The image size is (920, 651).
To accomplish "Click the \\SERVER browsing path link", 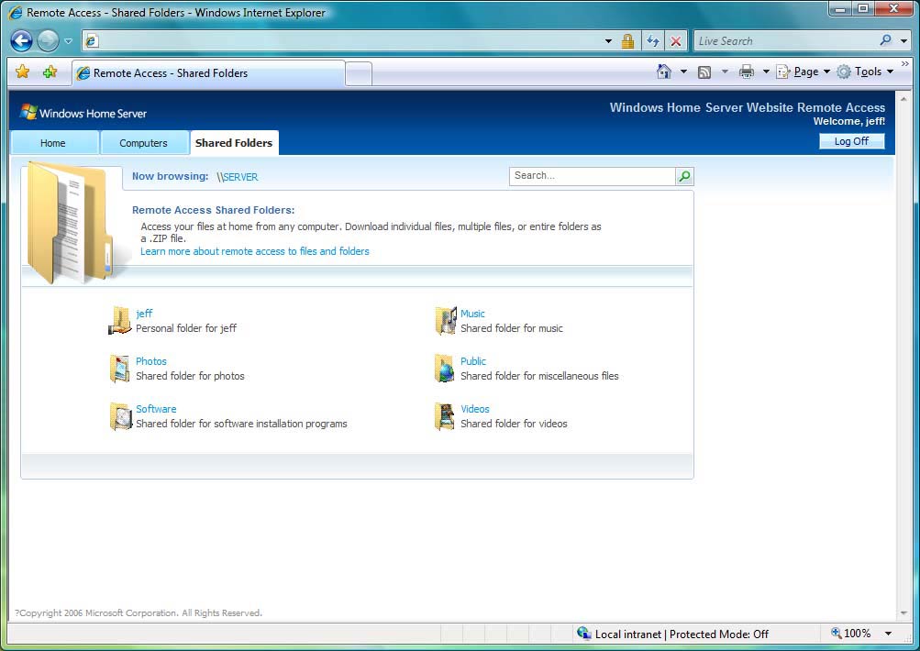I will 238,177.
